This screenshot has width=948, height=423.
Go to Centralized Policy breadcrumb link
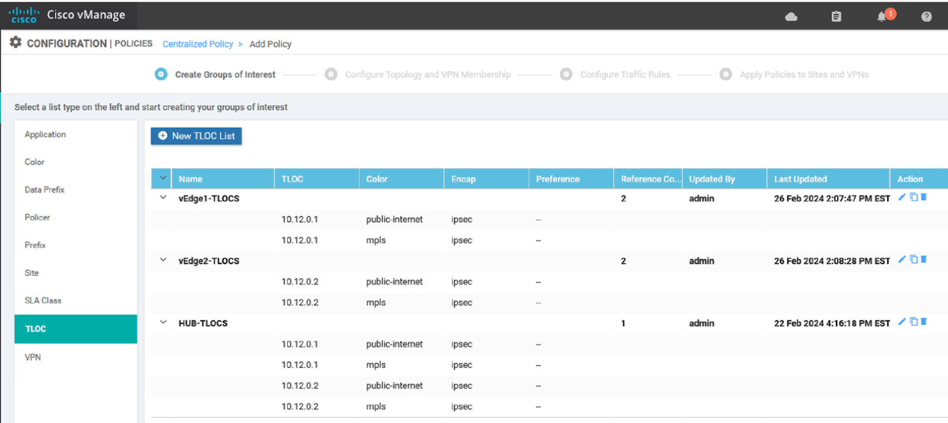click(x=198, y=44)
